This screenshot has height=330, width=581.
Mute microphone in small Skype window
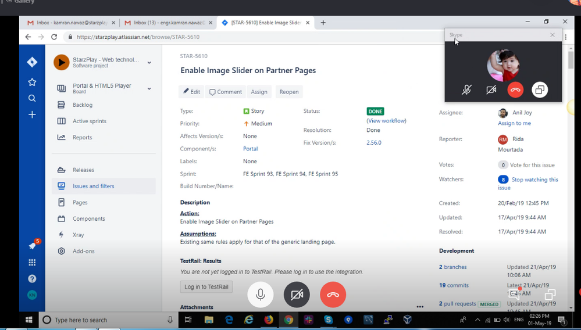466,90
